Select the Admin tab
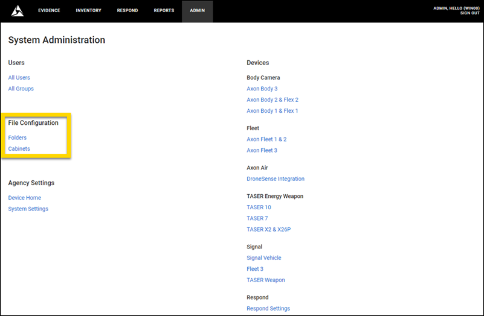The width and height of the screenshot is (484, 316). (197, 11)
